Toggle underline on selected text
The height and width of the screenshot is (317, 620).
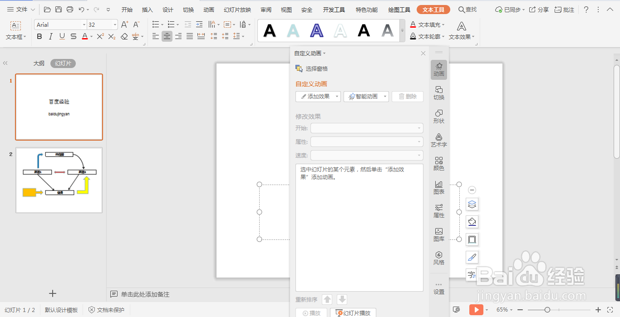(x=62, y=36)
